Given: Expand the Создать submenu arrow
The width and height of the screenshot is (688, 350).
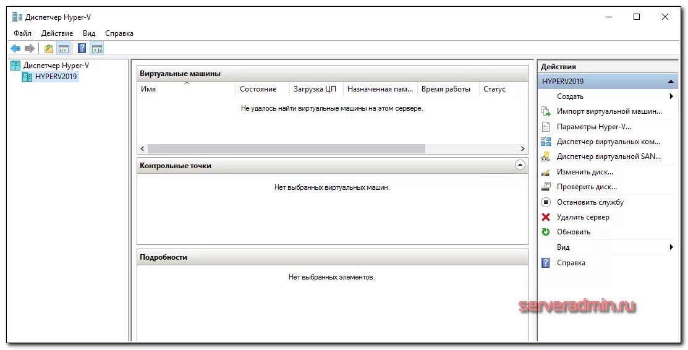Looking at the screenshot, I should click(671, 96).
